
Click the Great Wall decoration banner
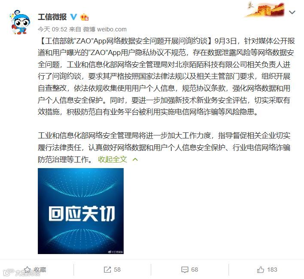point(265,9)
